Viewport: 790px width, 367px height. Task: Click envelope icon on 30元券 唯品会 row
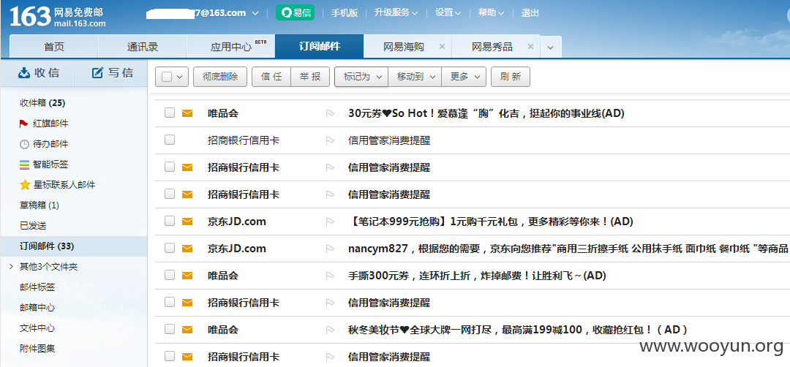187,113
